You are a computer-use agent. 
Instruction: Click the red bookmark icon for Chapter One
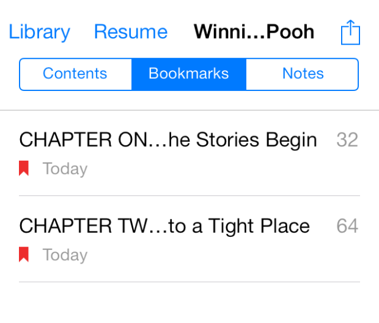(24, 169)
